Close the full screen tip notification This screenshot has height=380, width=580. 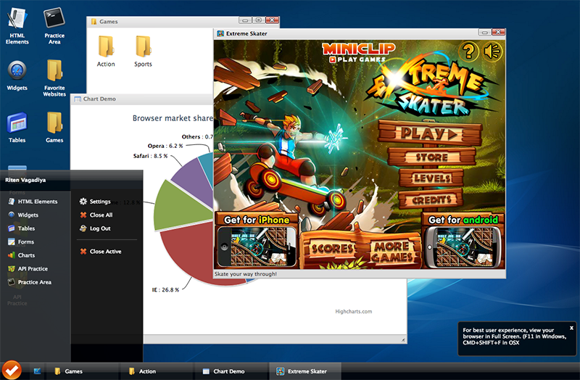pos(571,328)
